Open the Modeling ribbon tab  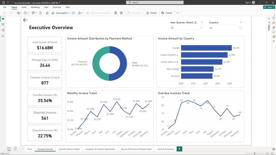[35, 7]
